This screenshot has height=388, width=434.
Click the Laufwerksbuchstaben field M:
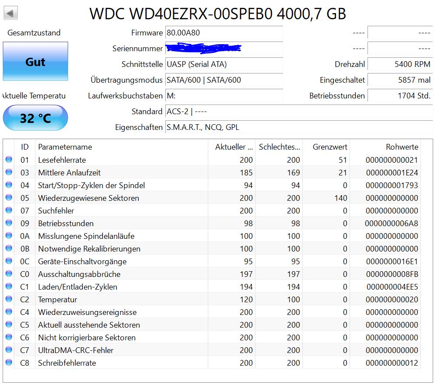click(224, 96)
